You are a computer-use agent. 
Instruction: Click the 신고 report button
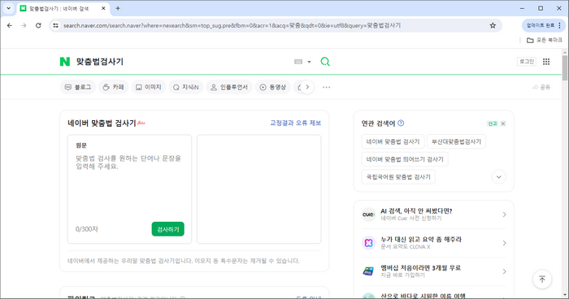(x=492, y=123)
